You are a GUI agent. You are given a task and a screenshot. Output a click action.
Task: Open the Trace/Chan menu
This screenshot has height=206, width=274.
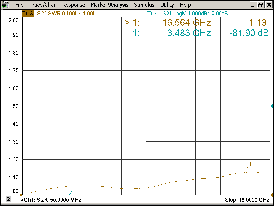[43, 5]
